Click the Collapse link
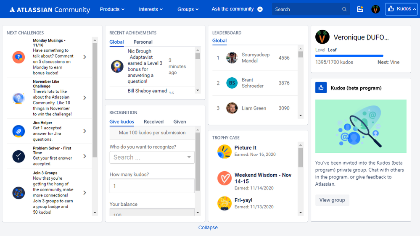 [208, 228]
